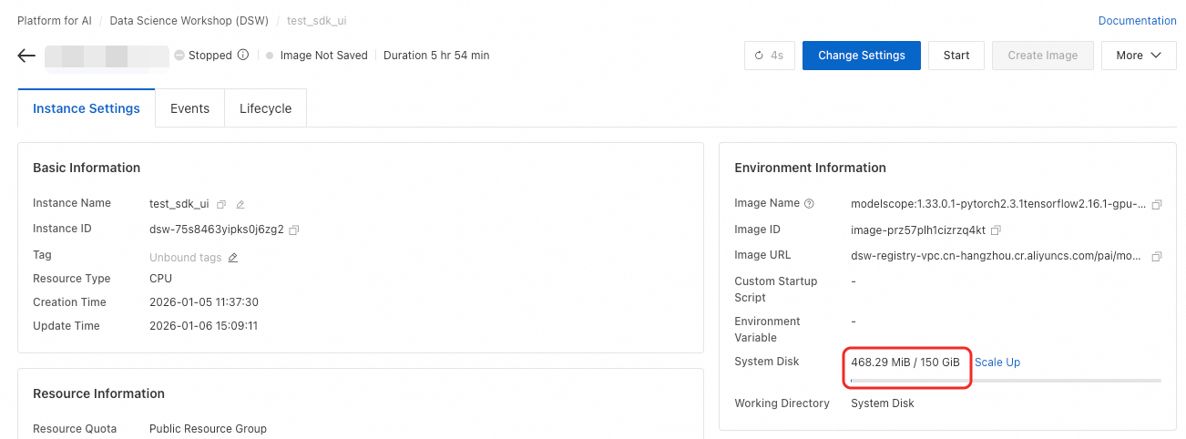Screen dimensions: 1186x439
Task: Click Scale Up for system disk
Action: point(997,362)
